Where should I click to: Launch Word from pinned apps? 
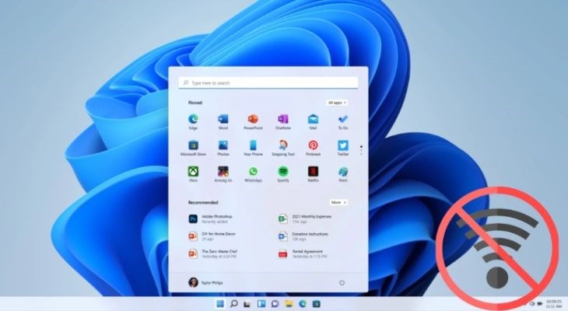coord(223,121)
